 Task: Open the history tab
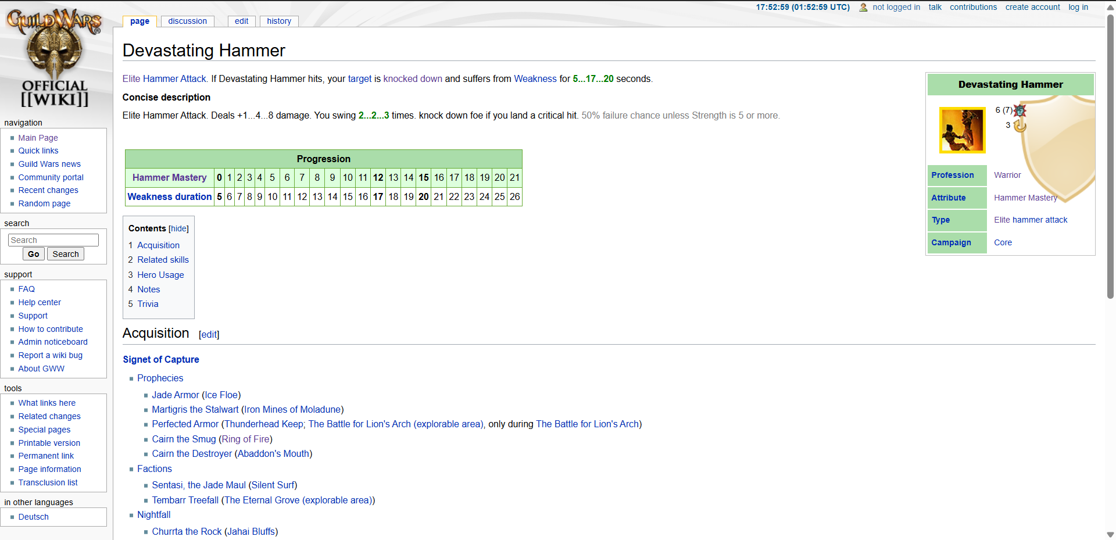[x=279, y=21]
